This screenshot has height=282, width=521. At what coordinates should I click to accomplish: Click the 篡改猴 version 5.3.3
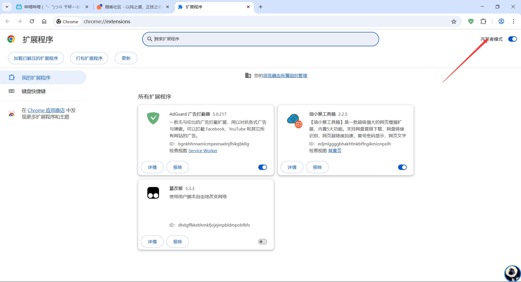click(190, 188)
